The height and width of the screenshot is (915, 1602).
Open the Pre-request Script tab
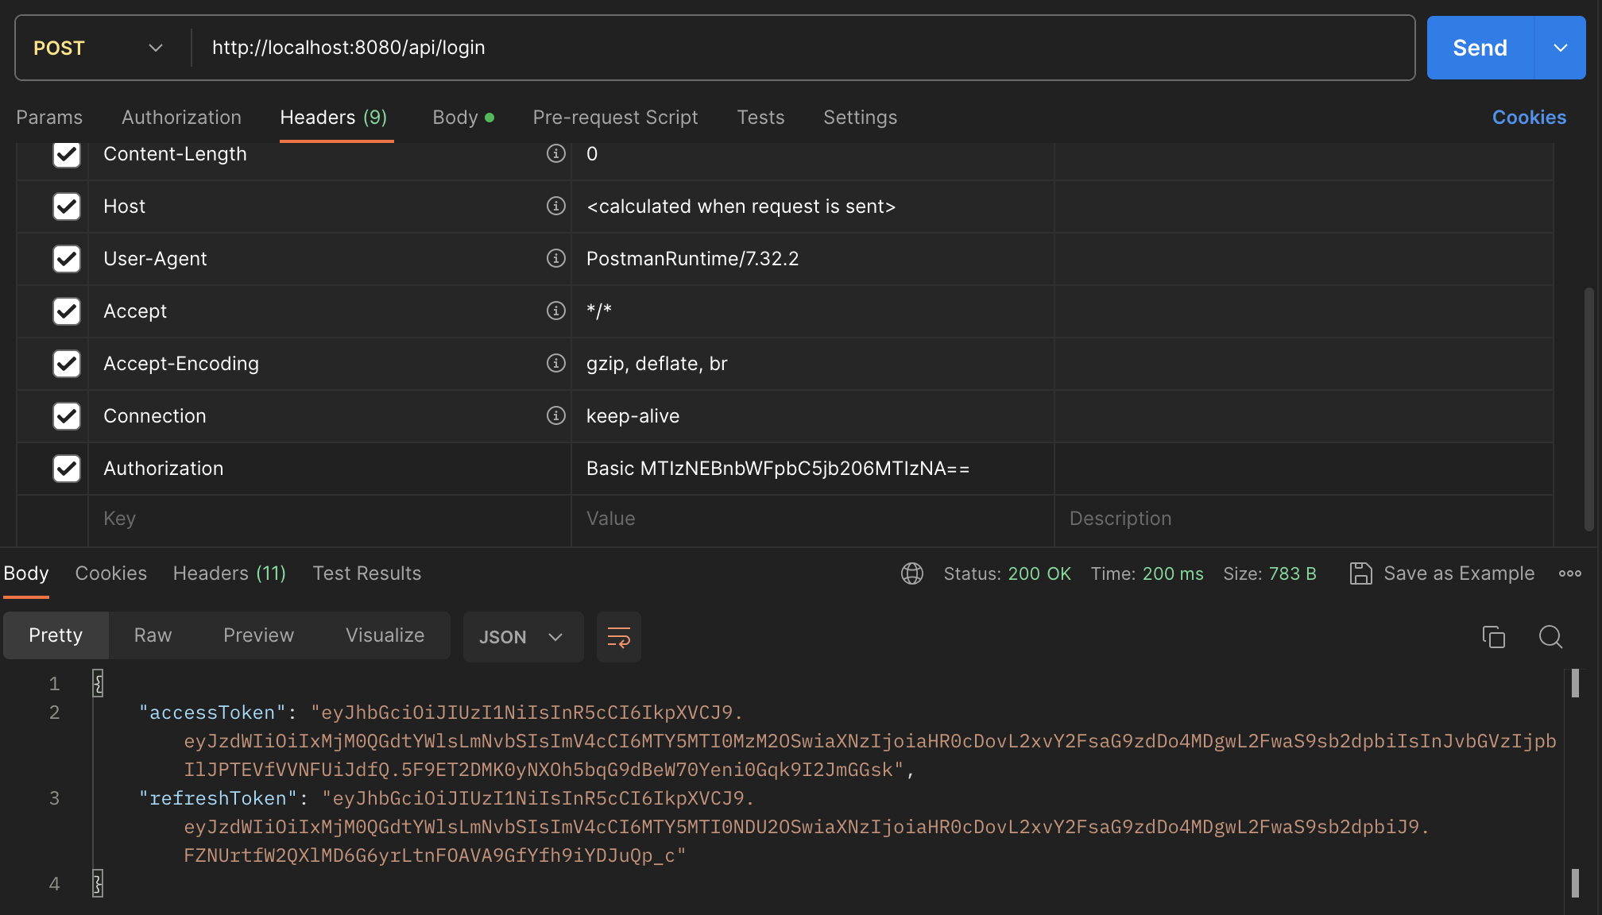point(615,118)
